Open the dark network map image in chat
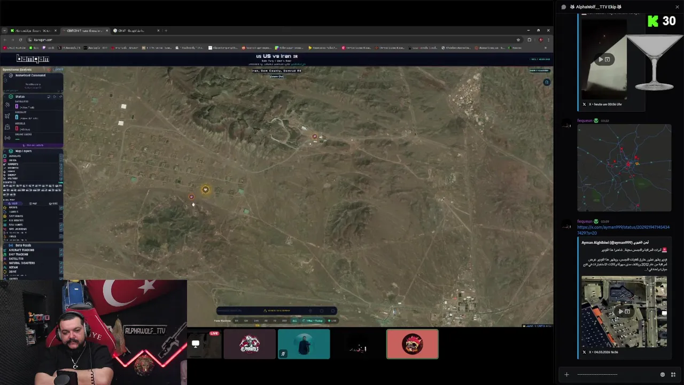Image resolution: width=684 pixels, height=385 pixels. pos(624,168)
